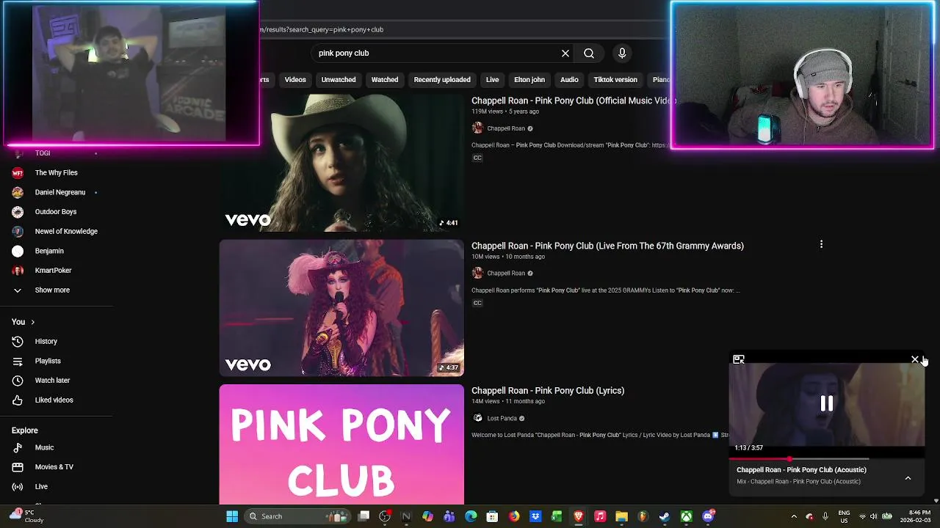940x528 pixels.
Task: Open The Why Files channel
Action: [x=57, y=172]
